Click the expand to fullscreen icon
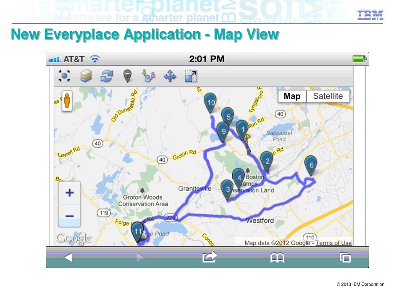Viewport: 395px width, 296px height. pos(191,76)
